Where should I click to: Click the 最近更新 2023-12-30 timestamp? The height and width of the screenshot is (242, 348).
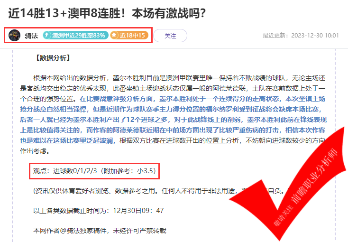(301, 36)
